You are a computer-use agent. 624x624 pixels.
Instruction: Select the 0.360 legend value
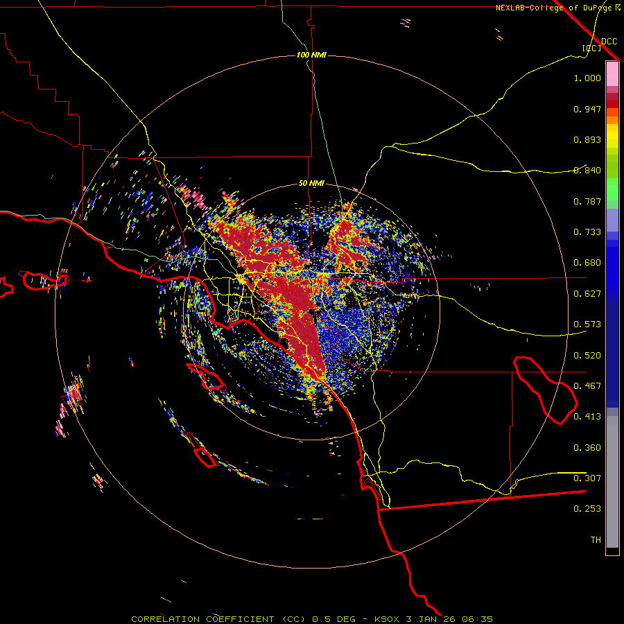click(x=587, y=448)
